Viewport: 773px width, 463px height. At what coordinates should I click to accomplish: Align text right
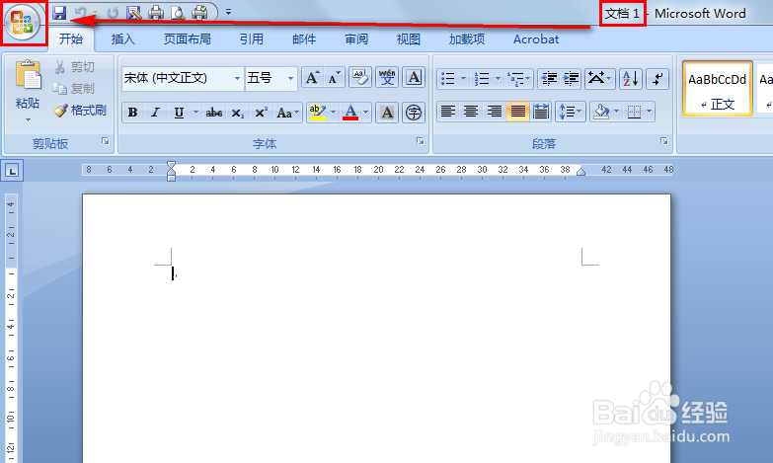click(x=494, y=112)
